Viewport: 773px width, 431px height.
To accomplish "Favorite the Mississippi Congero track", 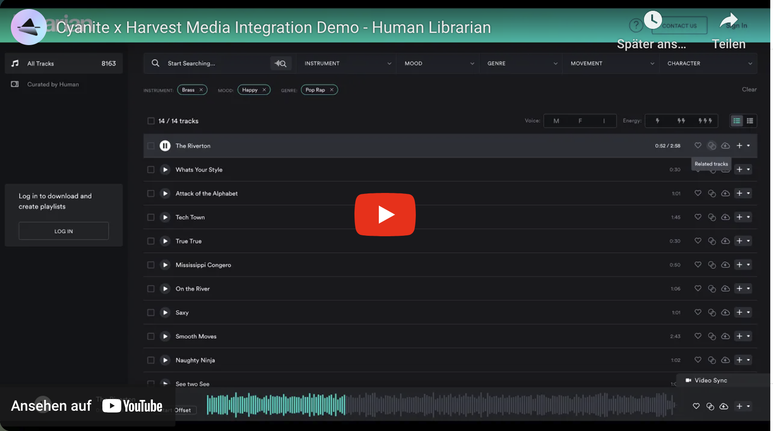I will 698,265.
